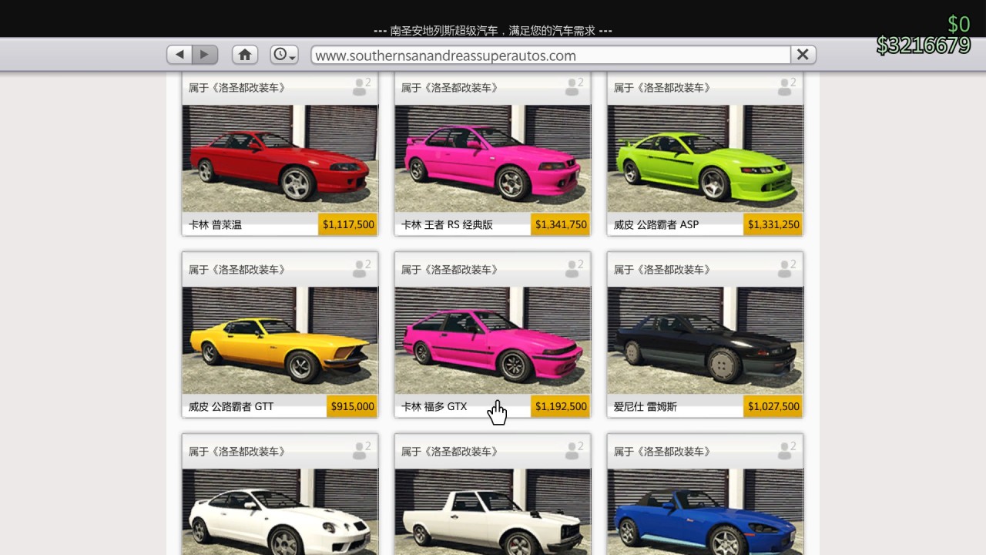Click 属于《洛圣都改装车》 label above red 普莱温

pos(237,87)
